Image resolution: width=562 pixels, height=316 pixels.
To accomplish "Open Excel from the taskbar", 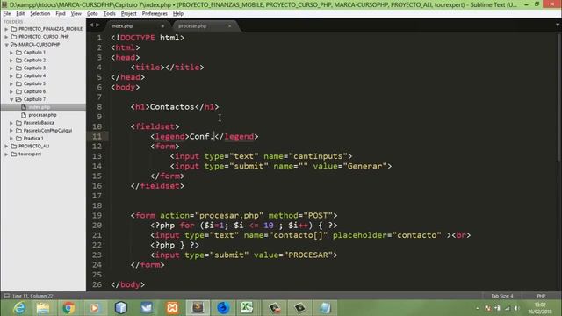I will coord(247,308).
